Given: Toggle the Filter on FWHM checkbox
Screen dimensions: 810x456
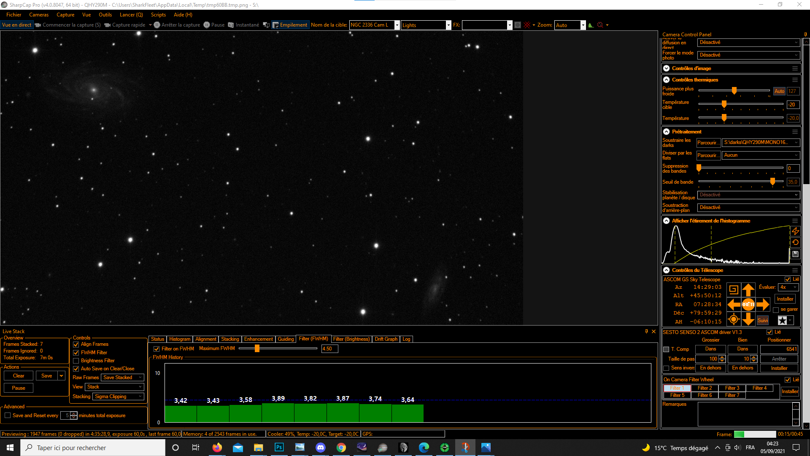Looking at the screenshot, I should [x=157, y=349].
